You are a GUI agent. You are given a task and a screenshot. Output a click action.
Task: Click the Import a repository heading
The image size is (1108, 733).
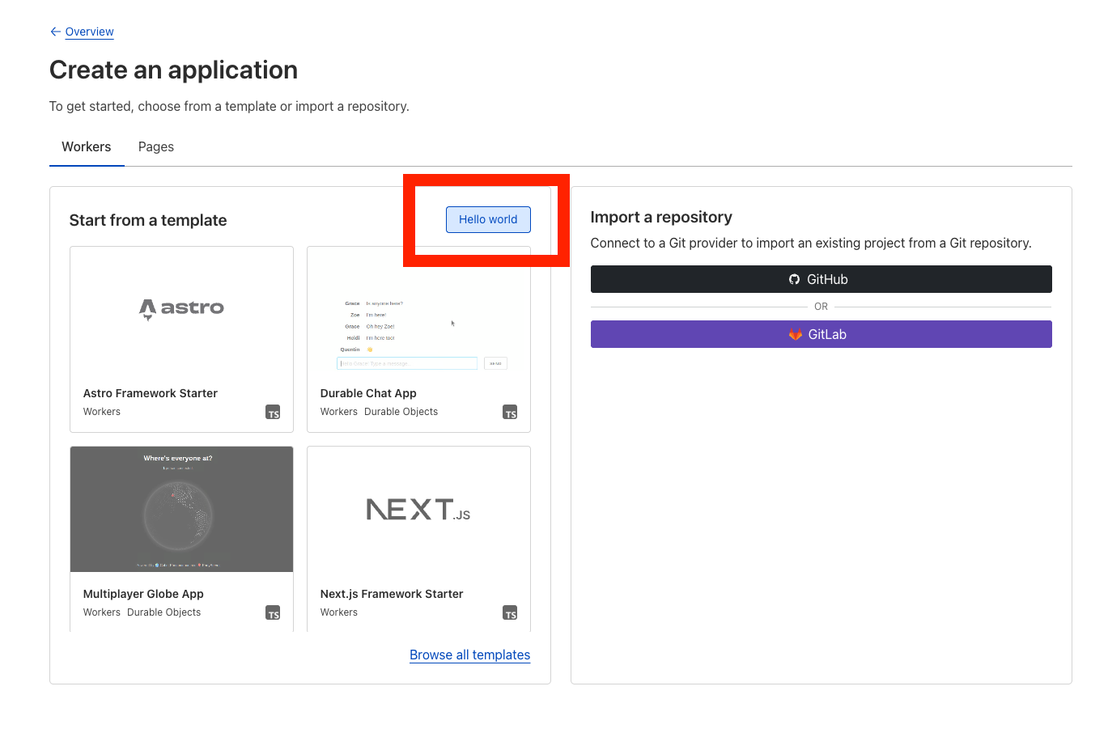pyautogui.click(x=661, y=217)
